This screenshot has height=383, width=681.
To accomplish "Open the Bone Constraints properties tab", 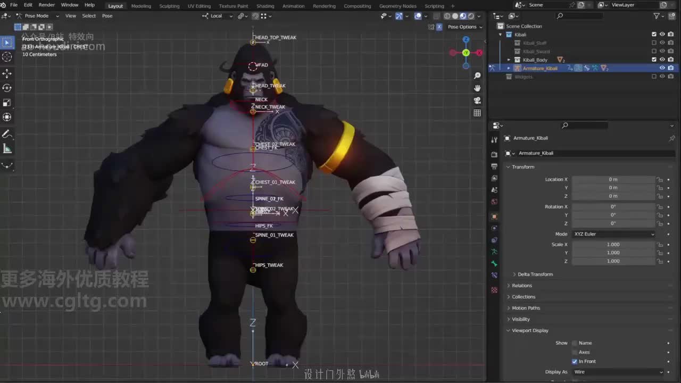I will [494, 275].
